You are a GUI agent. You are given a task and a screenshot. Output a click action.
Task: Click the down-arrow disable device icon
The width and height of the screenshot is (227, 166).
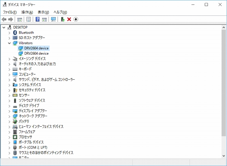[x=76, y=19]
